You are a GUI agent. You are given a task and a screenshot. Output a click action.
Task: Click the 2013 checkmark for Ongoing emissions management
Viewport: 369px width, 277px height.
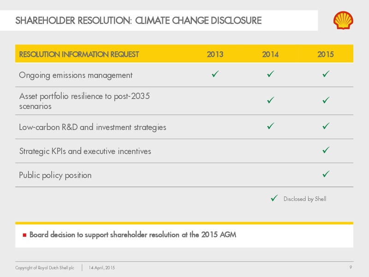[215, 74]
